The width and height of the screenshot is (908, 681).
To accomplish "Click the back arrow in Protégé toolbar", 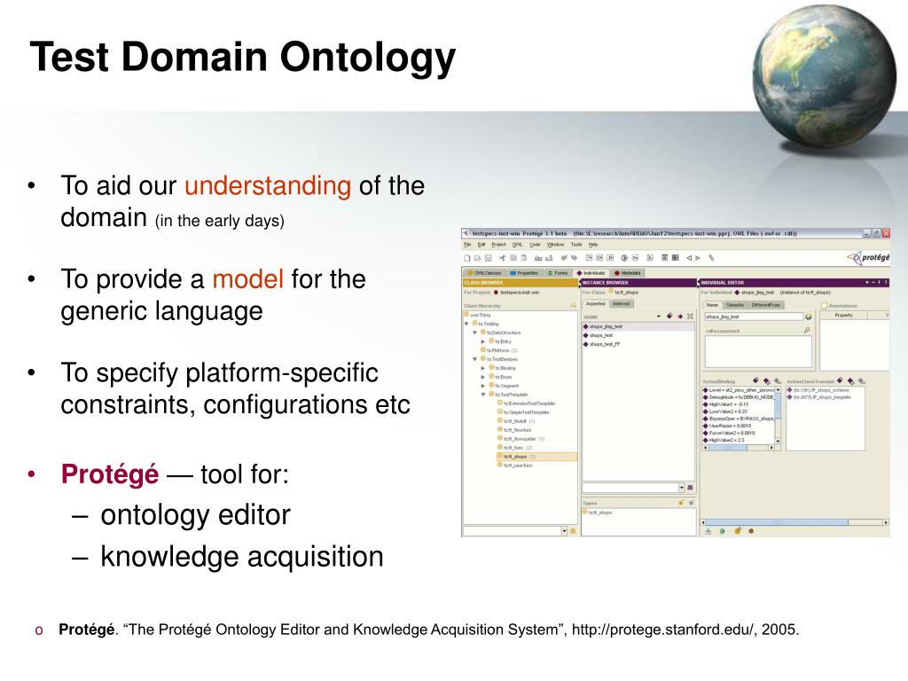I will pos(689,258).
